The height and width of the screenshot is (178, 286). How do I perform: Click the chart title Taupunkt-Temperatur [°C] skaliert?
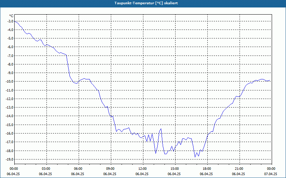[x=146, y=3]
